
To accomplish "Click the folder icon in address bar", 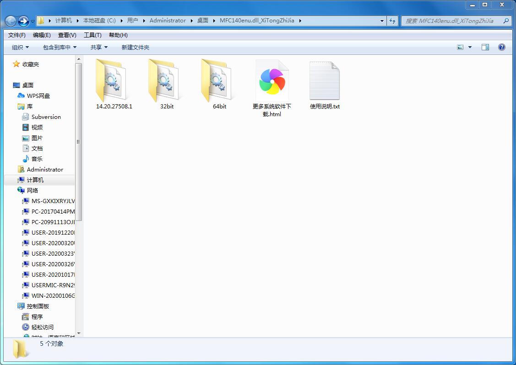I will click(41, 21).
